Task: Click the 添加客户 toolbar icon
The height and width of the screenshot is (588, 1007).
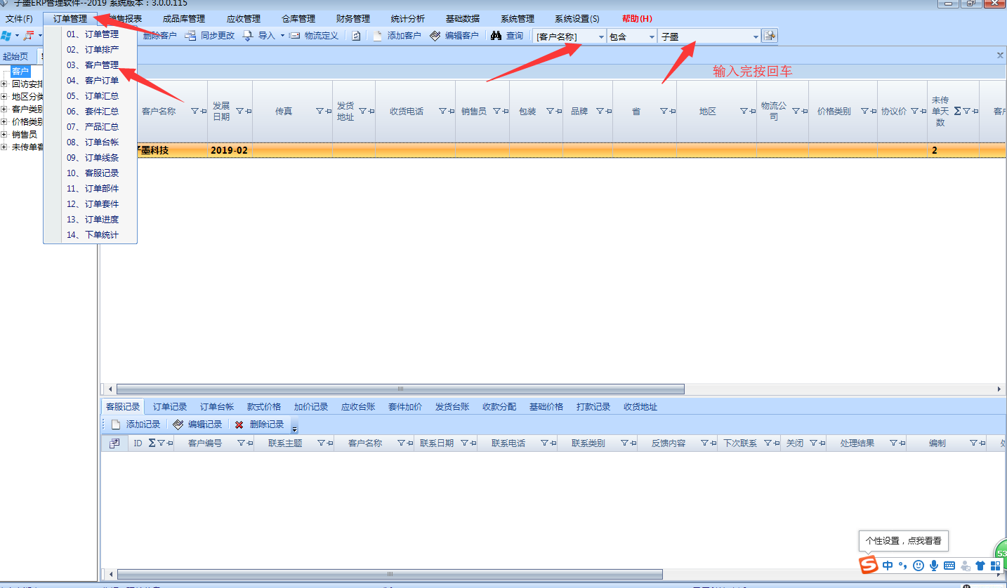Action: [x=378, y=36]
